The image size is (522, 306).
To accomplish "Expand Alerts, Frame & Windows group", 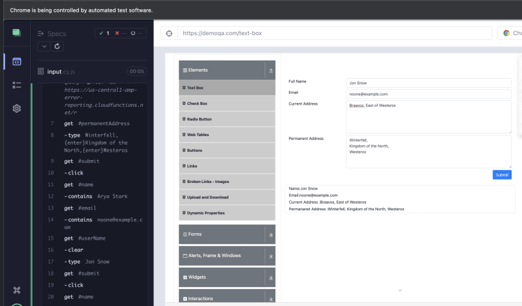I will 227,256.
